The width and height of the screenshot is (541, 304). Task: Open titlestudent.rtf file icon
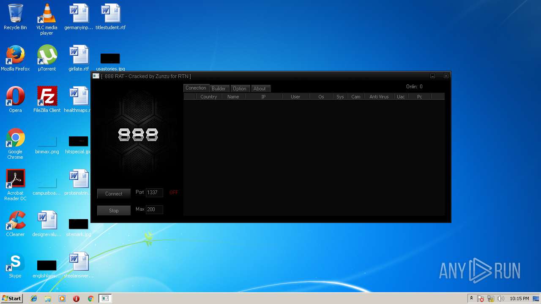tap(110, 17)
